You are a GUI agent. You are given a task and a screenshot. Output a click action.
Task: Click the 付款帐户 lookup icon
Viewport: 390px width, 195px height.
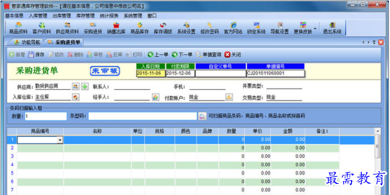[229, 97]
